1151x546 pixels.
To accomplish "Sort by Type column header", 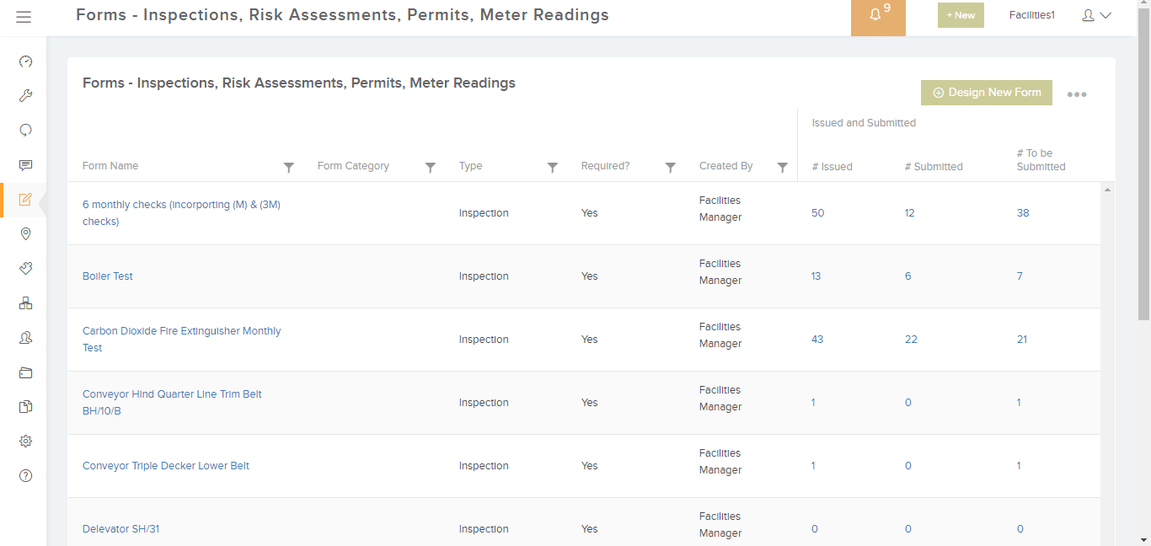I will (x=471, y=166).
